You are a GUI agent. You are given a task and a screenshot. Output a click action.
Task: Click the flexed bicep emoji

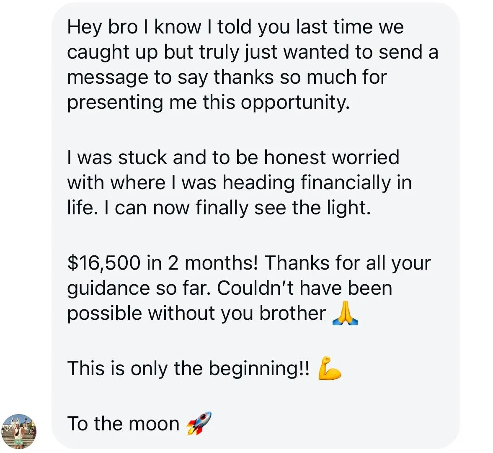tap(330, 368)
